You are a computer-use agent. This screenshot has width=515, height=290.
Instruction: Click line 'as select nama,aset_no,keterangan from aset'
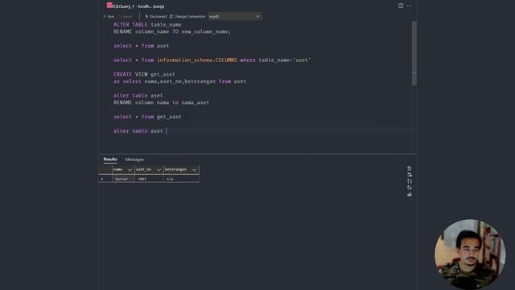click(179, 81)
